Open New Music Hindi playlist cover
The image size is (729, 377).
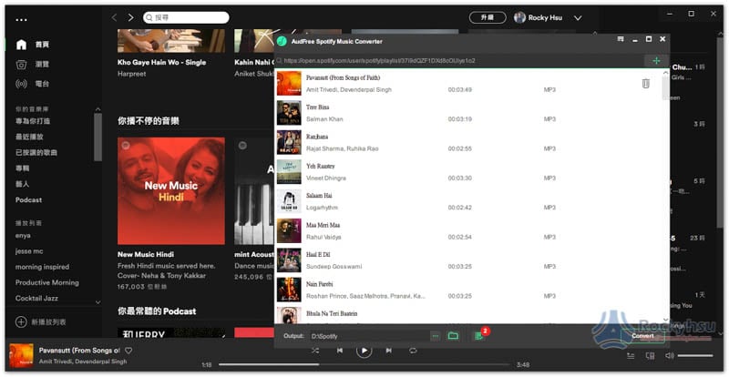[171, 191]
